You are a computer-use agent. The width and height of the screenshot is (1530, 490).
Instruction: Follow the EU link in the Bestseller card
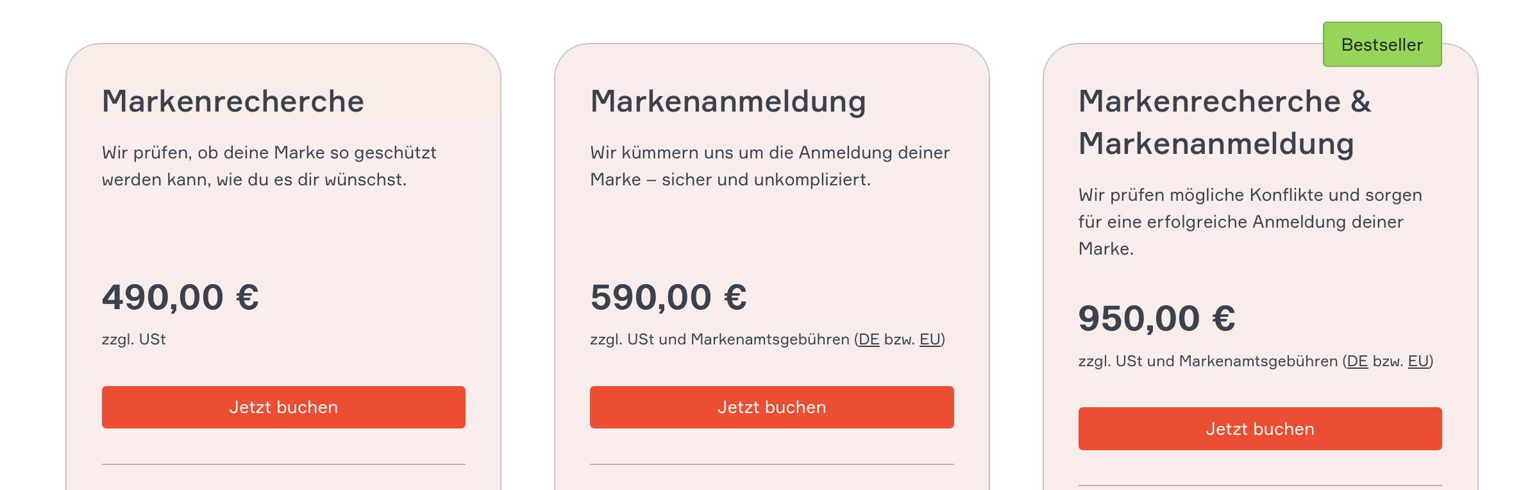point(1418,361)
